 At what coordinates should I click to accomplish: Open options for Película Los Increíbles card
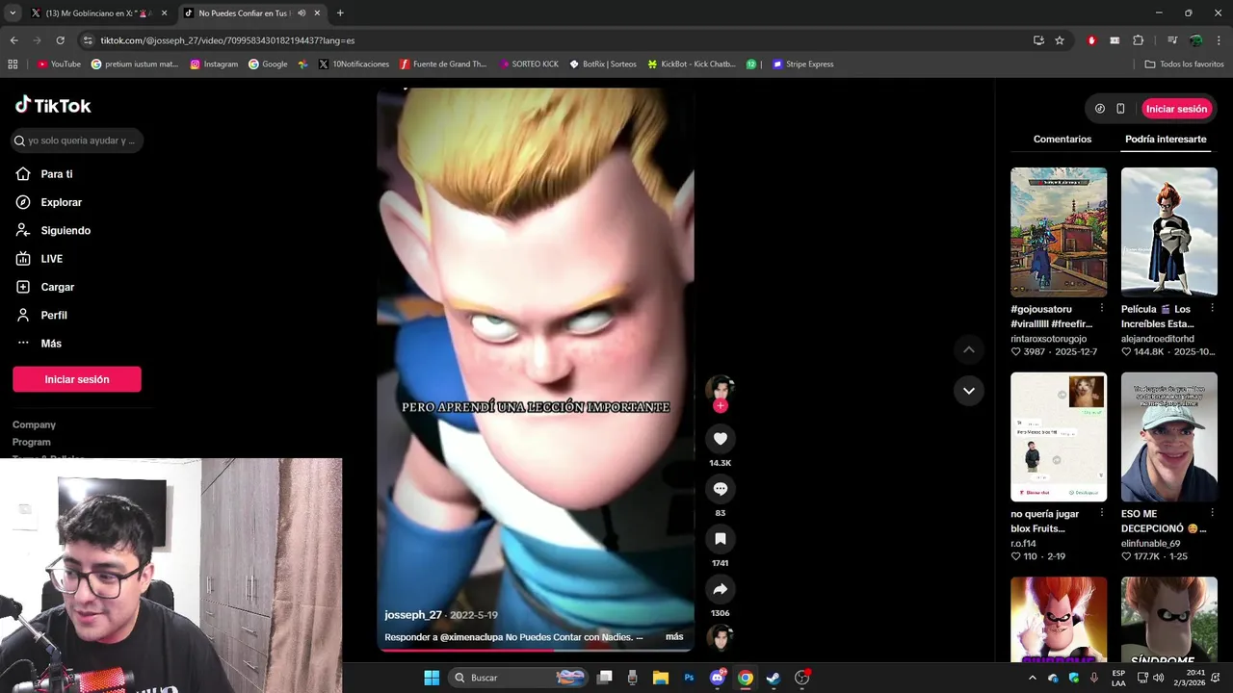click(1212, 308)
